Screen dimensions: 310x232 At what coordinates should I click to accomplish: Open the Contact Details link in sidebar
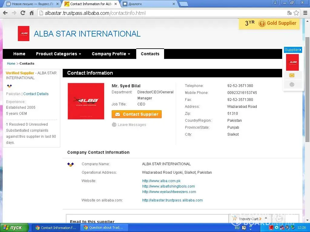(36, 94)
